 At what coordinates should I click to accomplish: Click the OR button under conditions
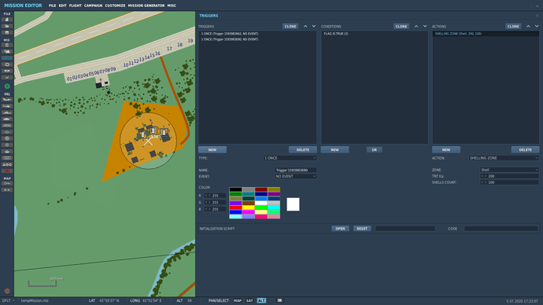point(375,149)
